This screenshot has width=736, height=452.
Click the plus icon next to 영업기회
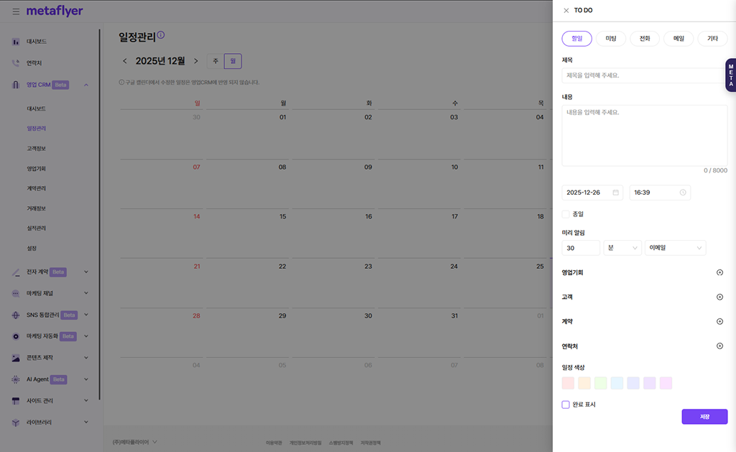click(x=719, y=272)
